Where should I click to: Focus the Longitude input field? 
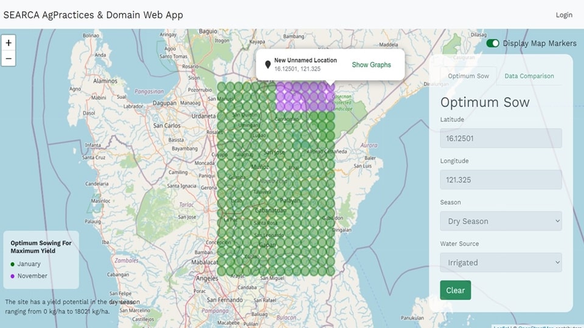[x=501, y=180]
